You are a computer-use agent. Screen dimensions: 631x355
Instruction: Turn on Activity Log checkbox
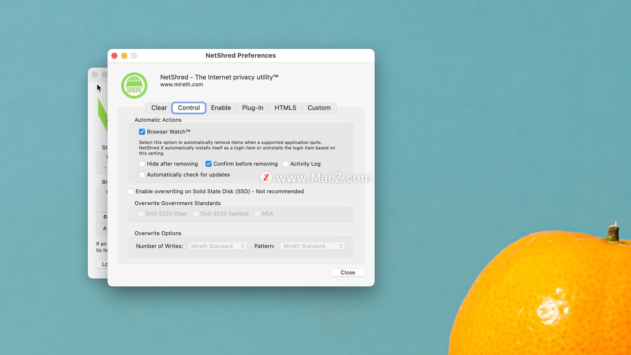click(x=285, y=164)
